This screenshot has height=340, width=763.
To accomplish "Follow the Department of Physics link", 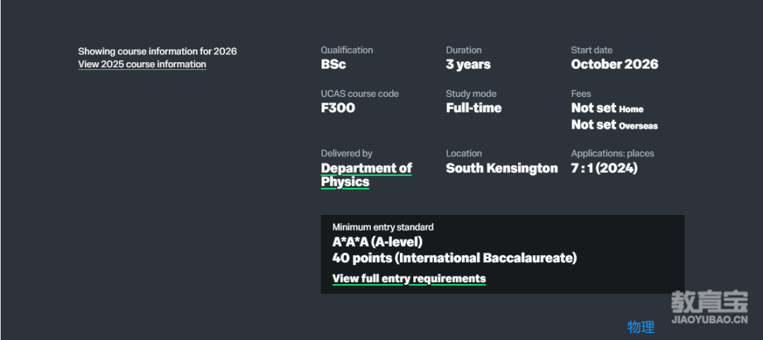I will [x=367, y=175].
